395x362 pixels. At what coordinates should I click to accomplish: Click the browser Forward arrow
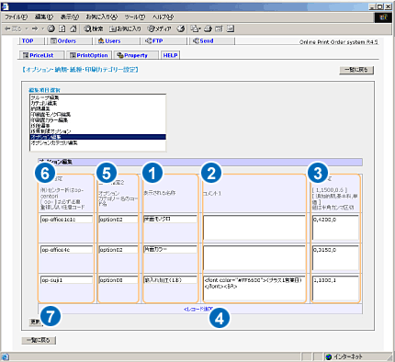click(35, 28)
